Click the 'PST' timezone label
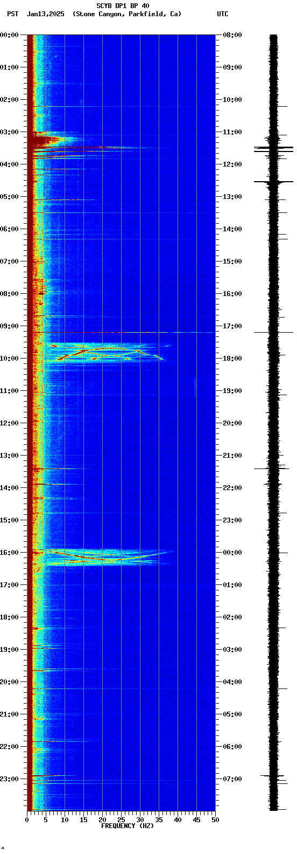This screenshot has width=297, height=854. pos(13,14)
